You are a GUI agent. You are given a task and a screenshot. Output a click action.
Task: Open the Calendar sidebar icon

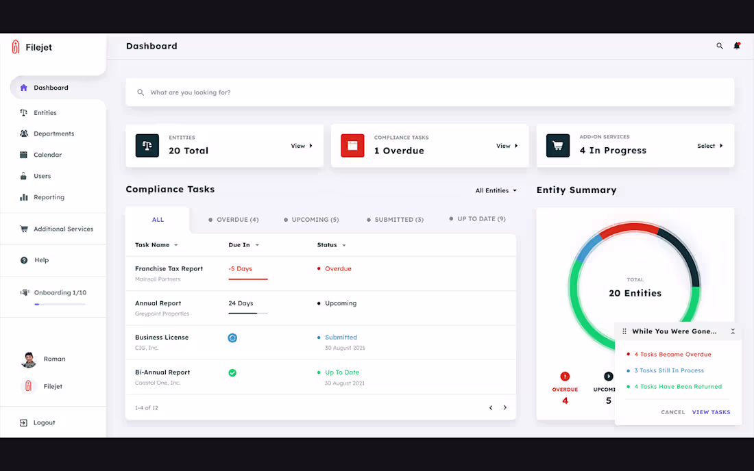[23, 155]
